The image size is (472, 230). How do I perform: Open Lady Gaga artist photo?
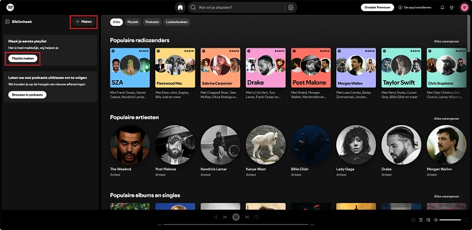pyautogui.click(x=356, y=145)
